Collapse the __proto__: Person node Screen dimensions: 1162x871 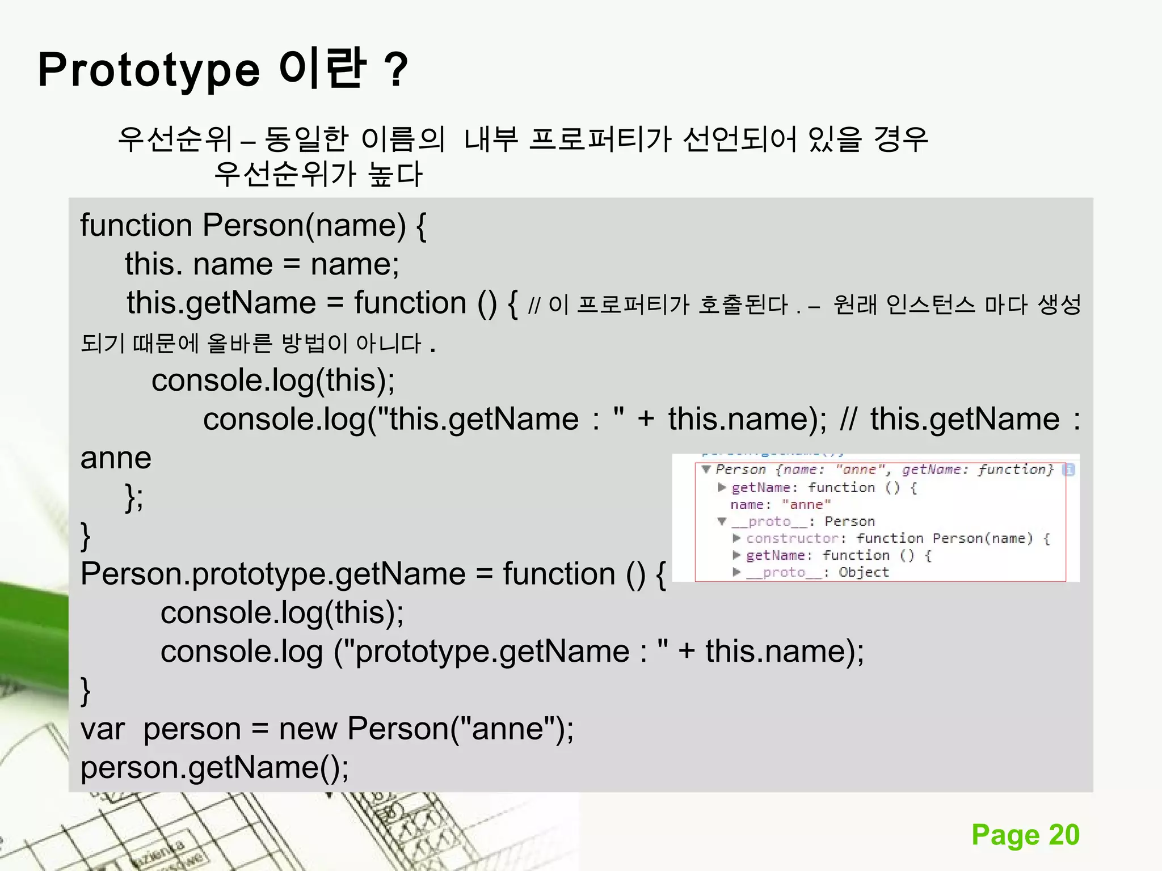click(722, 521)
